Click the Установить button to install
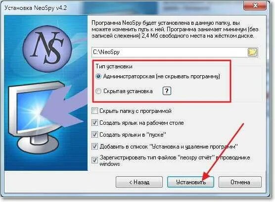This screenshot has height=202, width=275. [x=190, y=182]
